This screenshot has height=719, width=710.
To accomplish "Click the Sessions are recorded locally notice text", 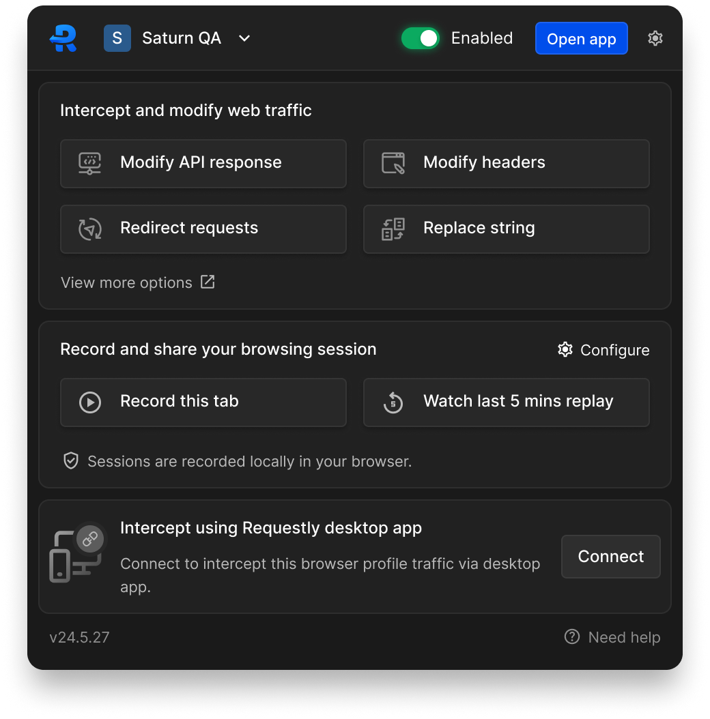I will coord(250,461).
